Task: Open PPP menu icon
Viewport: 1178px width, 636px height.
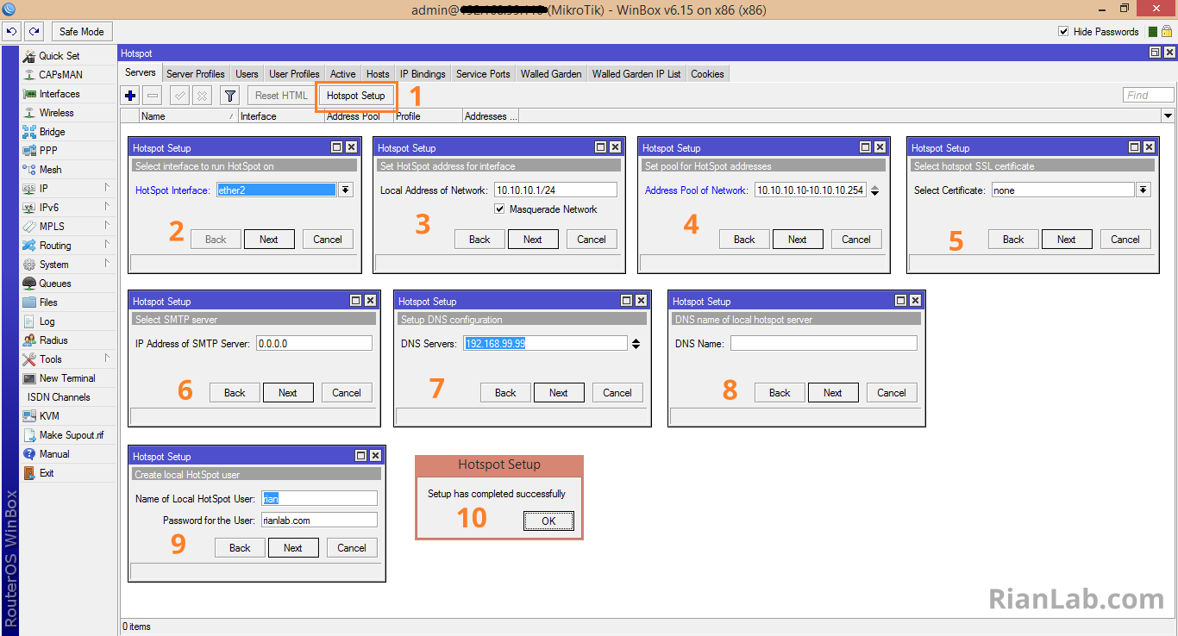Action: pyautogui.click(x=29, y=151)
